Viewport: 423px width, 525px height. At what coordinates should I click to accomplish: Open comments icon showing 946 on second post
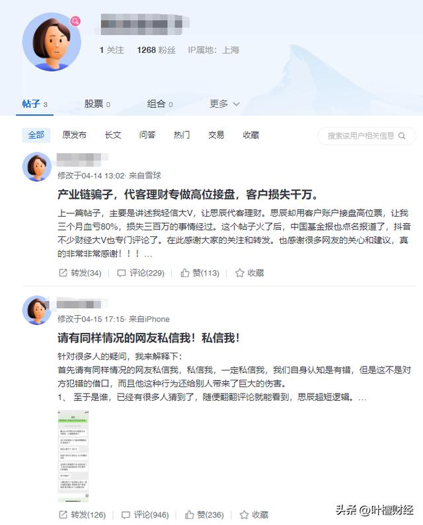(x=126, y=514)
